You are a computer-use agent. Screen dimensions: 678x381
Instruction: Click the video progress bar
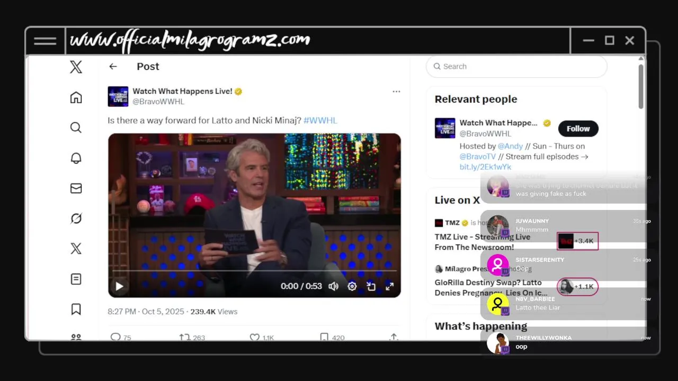click(254, 270)
